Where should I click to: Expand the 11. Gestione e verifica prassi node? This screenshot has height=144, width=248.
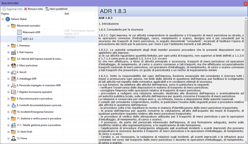[x=8, y=119]
